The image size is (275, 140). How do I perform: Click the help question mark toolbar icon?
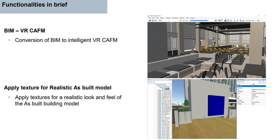(228, 20)
